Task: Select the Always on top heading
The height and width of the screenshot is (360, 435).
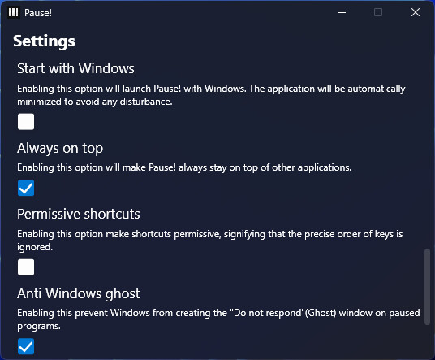Action: tap(60, 149)
